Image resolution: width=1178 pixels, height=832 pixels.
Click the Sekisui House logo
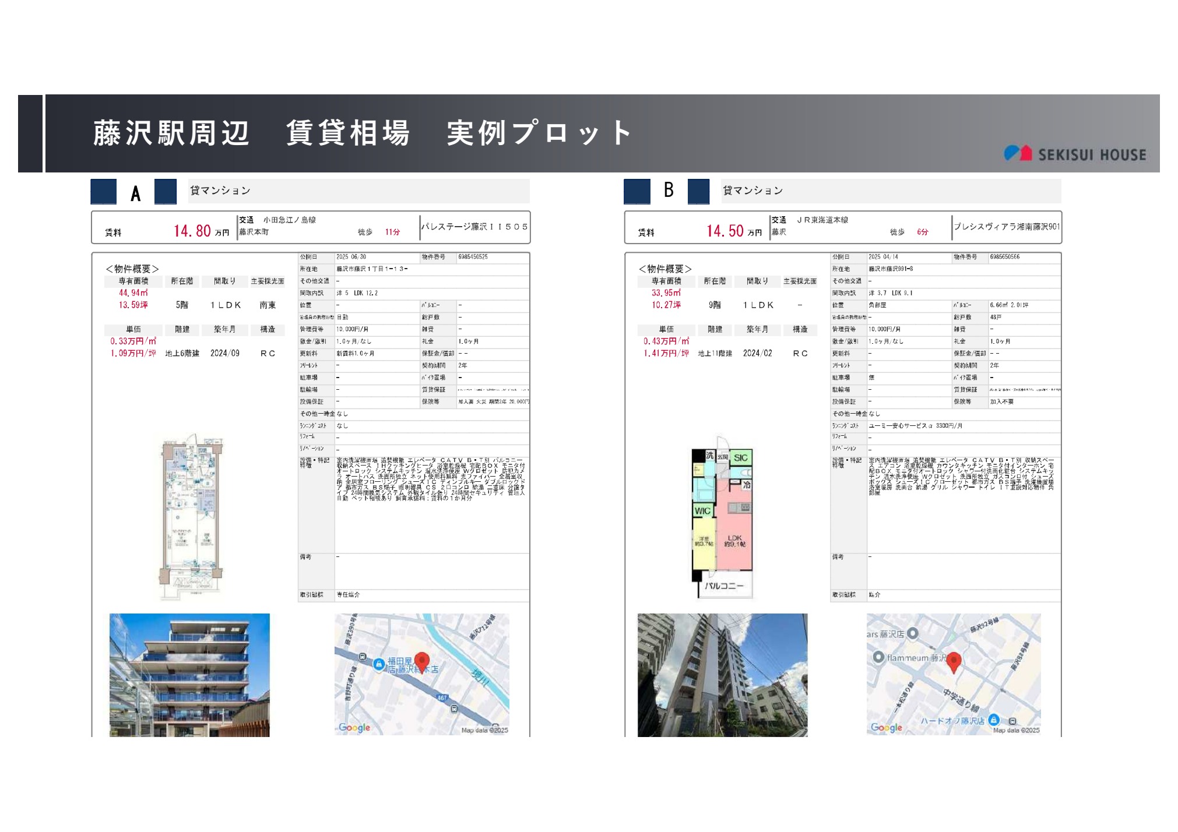tap(1075, 154)
